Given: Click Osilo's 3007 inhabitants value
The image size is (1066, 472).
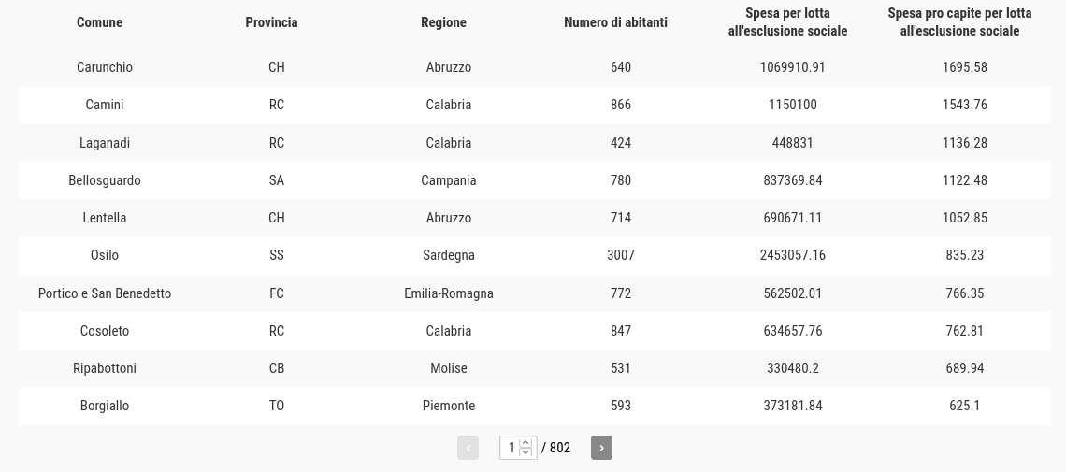Looking at the screenshot, I should (x=621, y=255).
